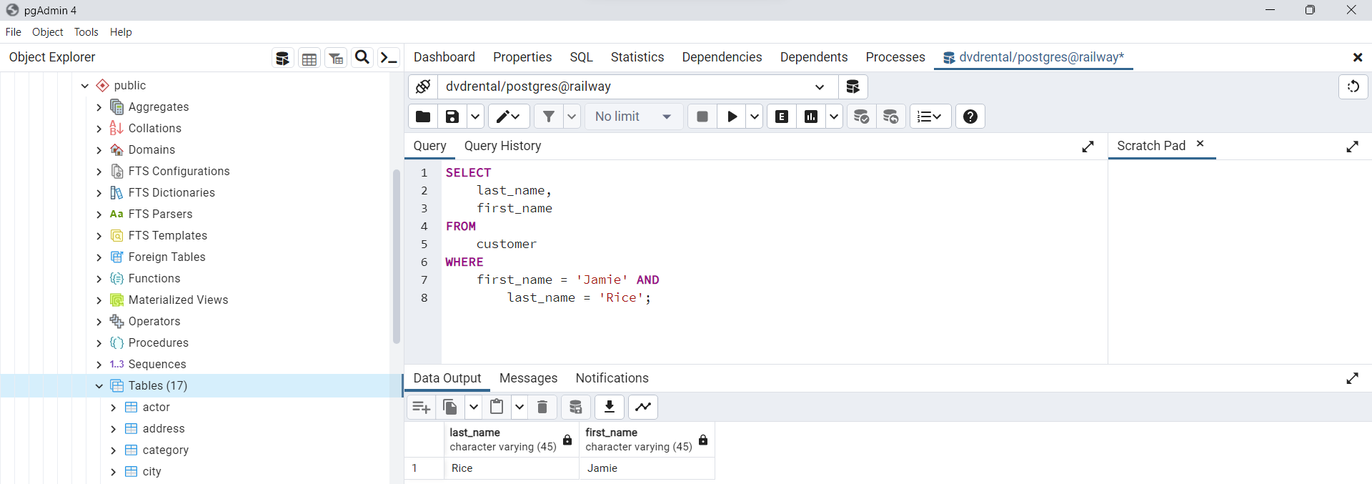Open the edit pencil menu
Viewport: 1372px width, 484px height.
(x=509, y=117)
